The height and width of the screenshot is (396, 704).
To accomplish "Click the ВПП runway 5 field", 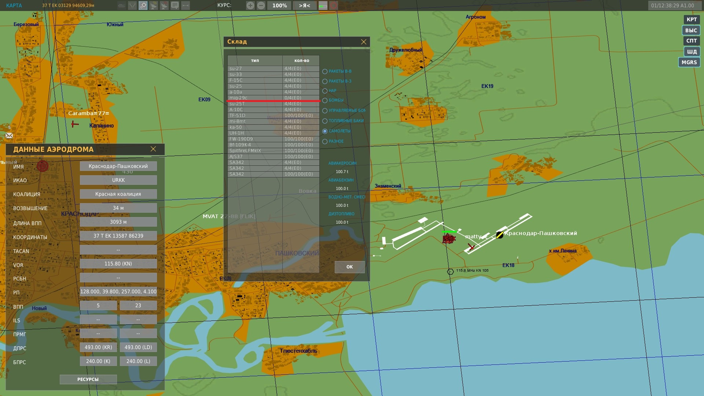I will tap(98, 305).
